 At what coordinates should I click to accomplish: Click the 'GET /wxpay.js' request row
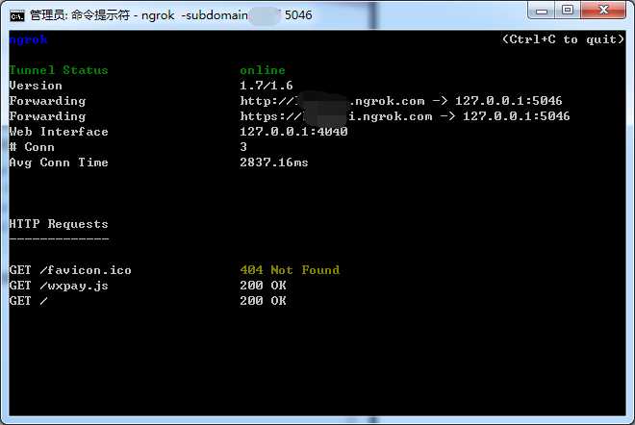[x=59, y=286]
